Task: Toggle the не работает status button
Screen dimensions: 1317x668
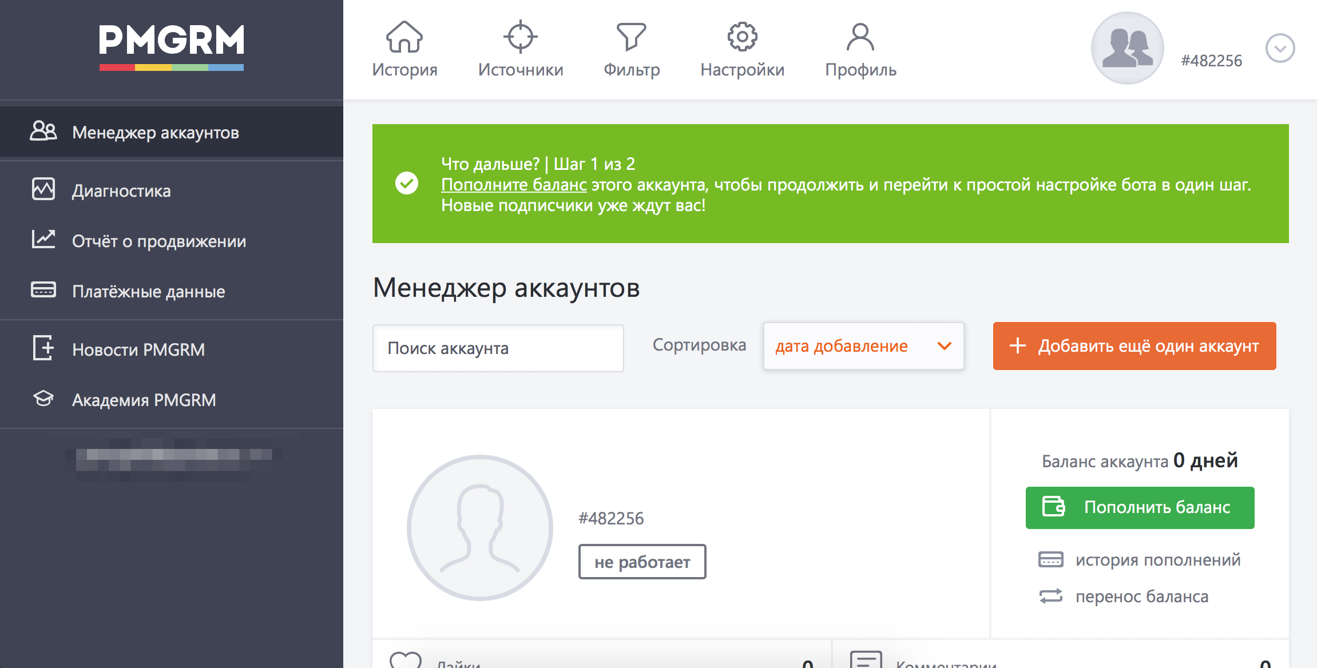Action: [642, 562]
